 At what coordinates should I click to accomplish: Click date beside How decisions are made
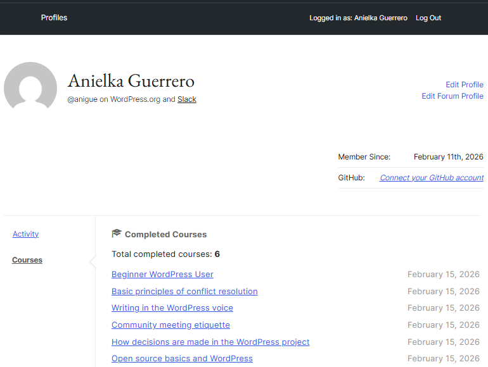coord(444,342)
